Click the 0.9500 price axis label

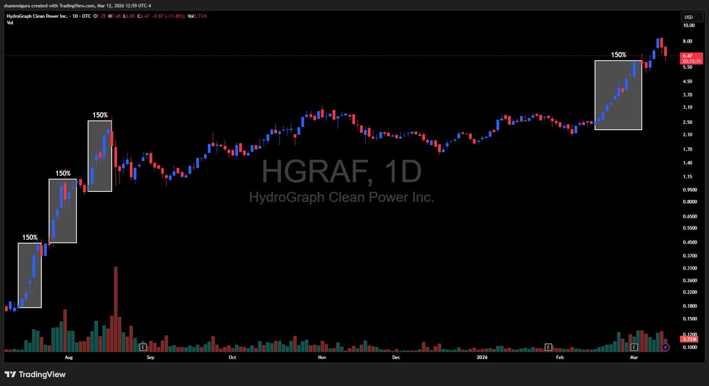tap(690, 190)
